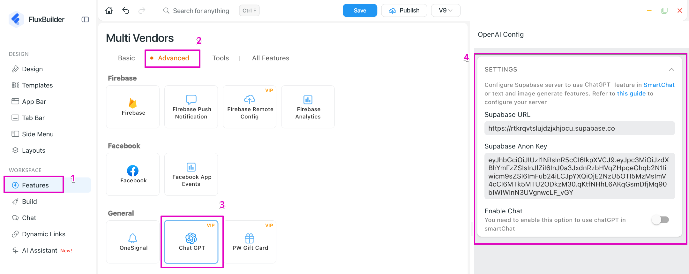The height and width of the screenshot is (274, 689).
Task: Open Side Menu settings
Action: pyautogui.click(x=33, y=134)
